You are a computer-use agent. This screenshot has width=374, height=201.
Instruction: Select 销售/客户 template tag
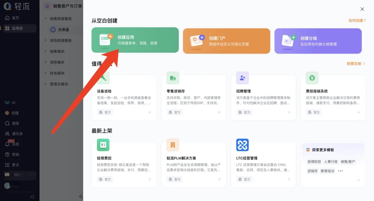[348, 162]
